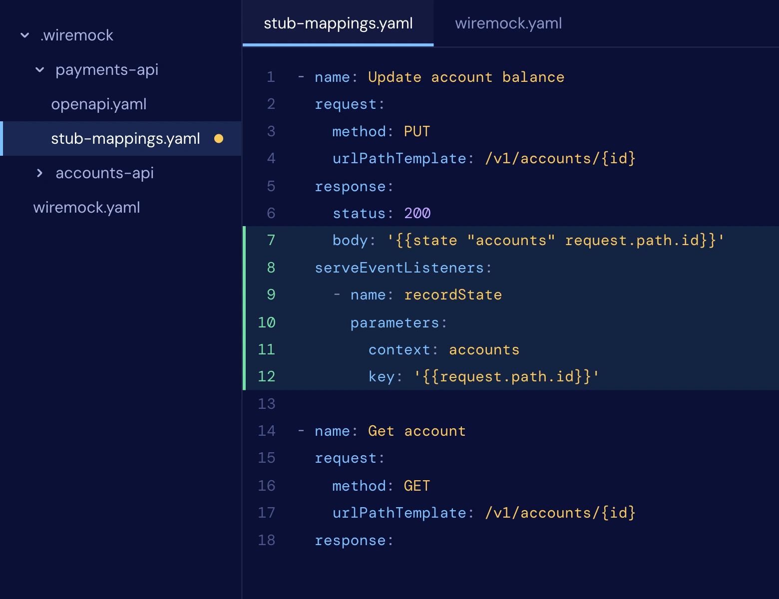Click the text 'Get account'
This screenshot has height=599, width=779.
coord(416,431)
